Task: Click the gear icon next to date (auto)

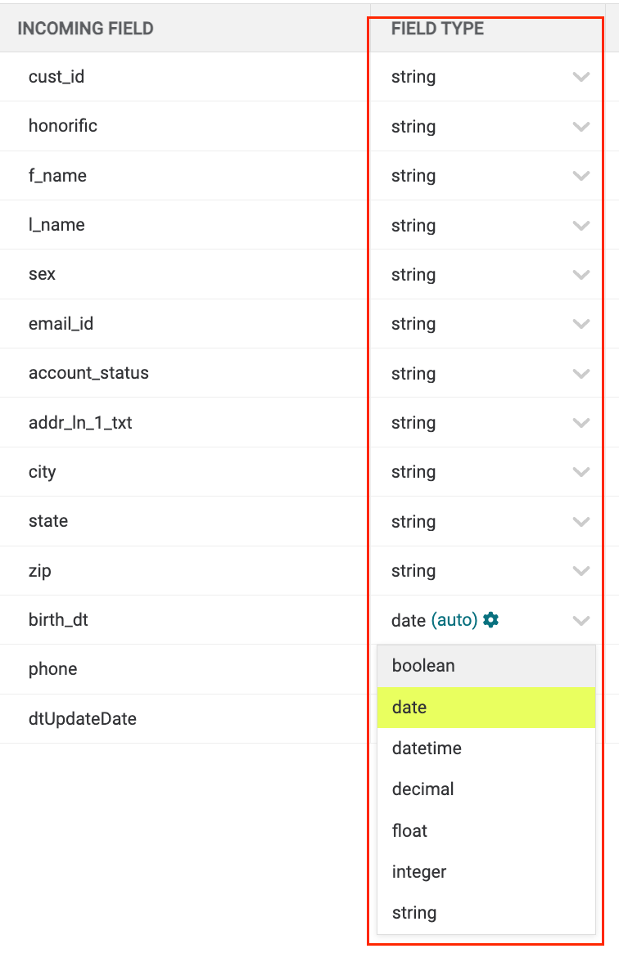Action: (x=490, y=620)
